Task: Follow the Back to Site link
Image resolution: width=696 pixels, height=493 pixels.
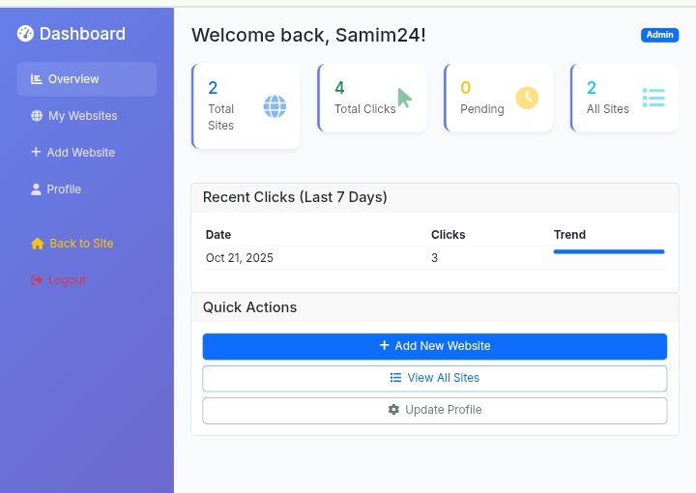Action: (87, 244)
